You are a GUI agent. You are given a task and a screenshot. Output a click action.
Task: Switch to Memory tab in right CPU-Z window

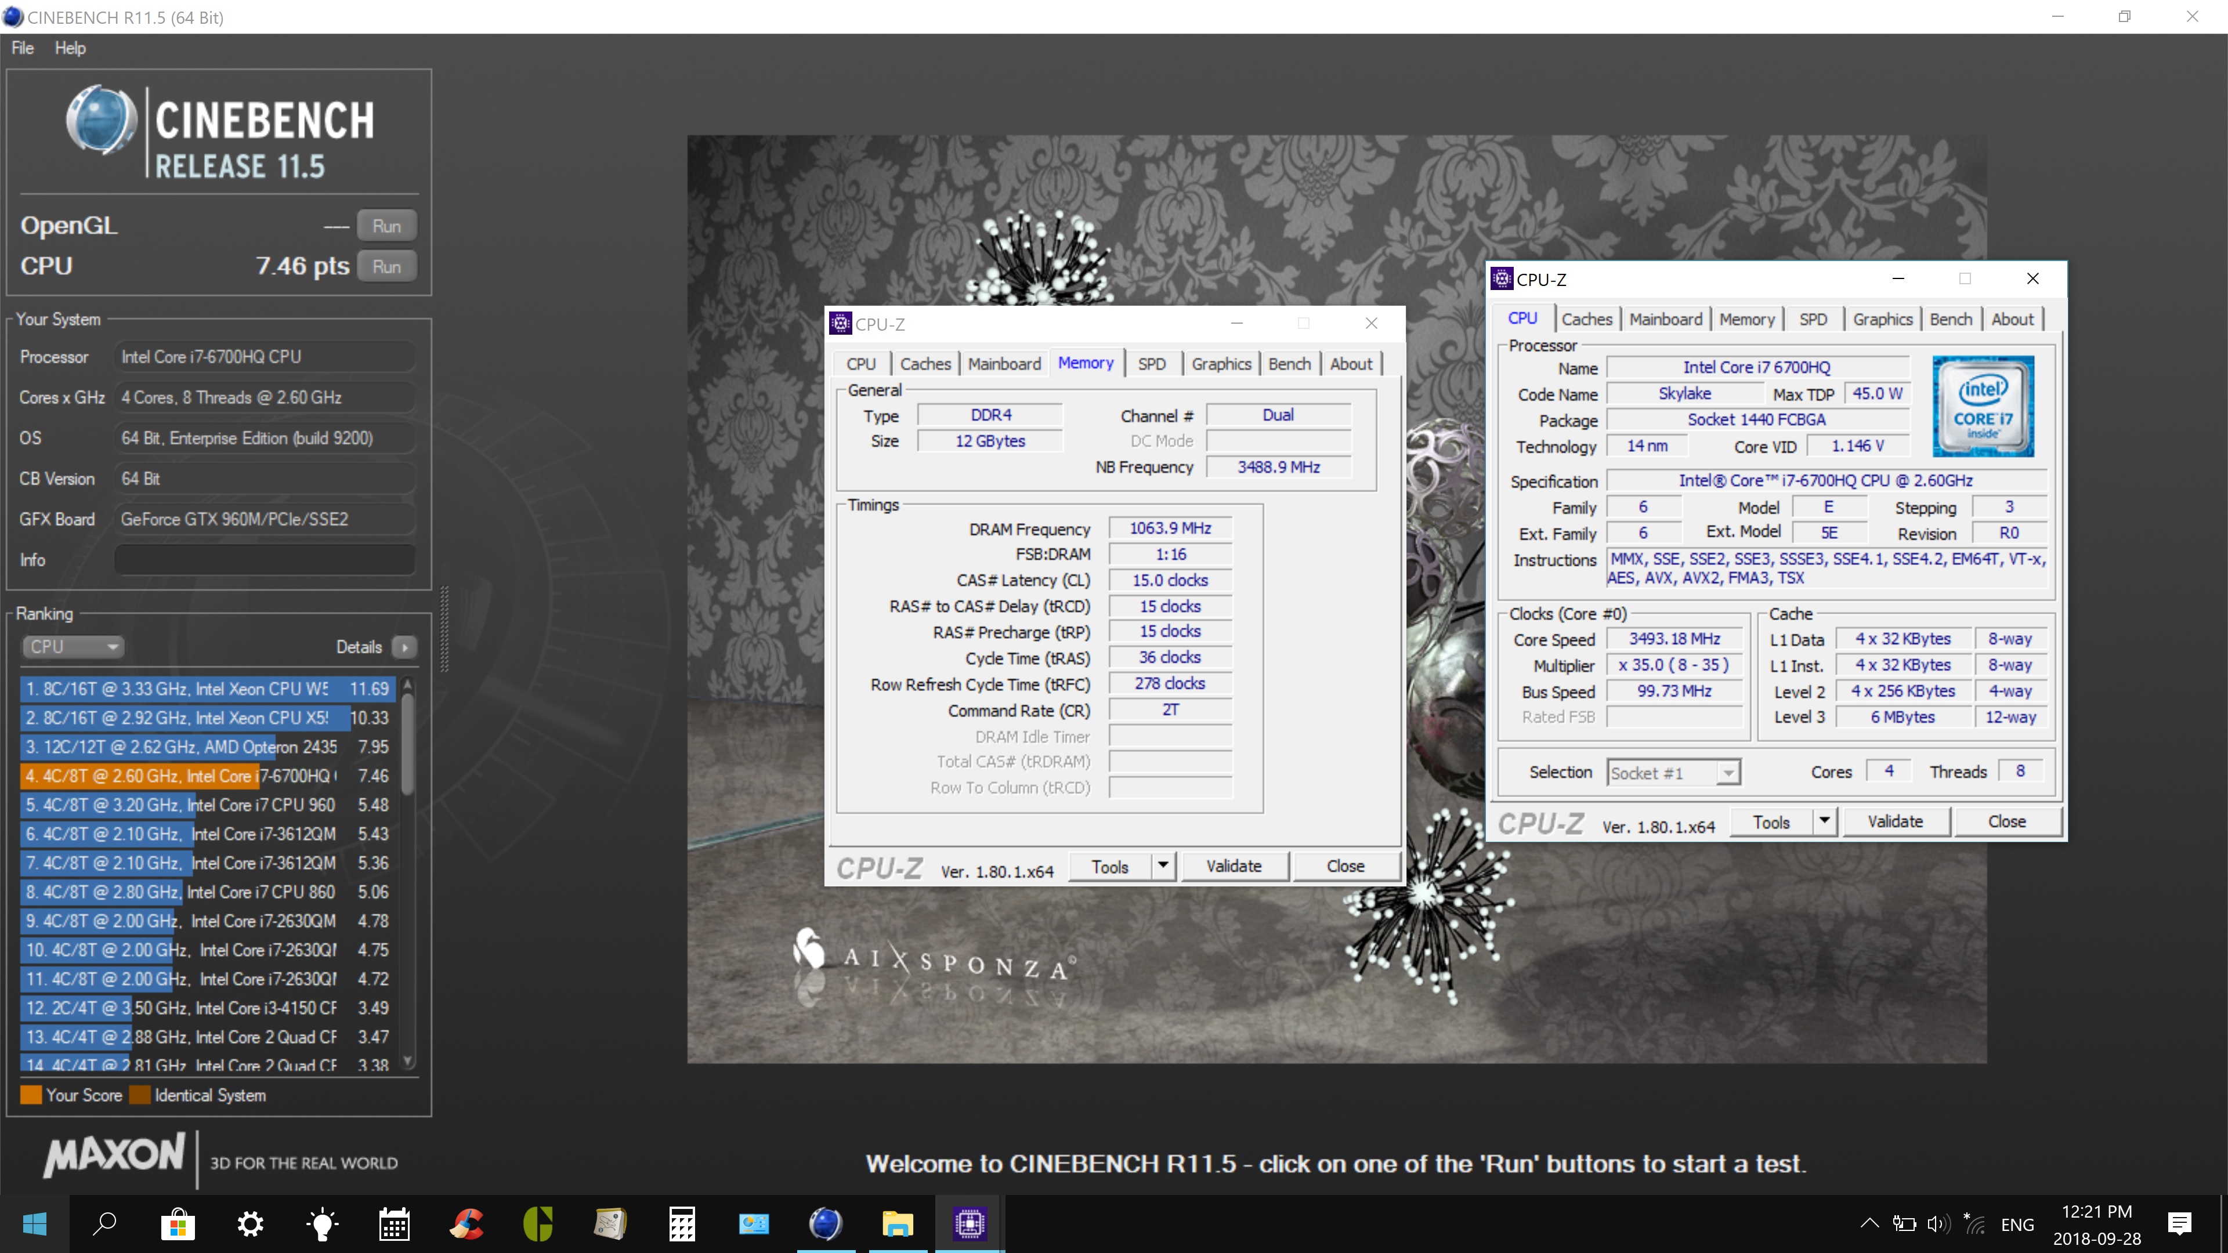click(1746, 319)
